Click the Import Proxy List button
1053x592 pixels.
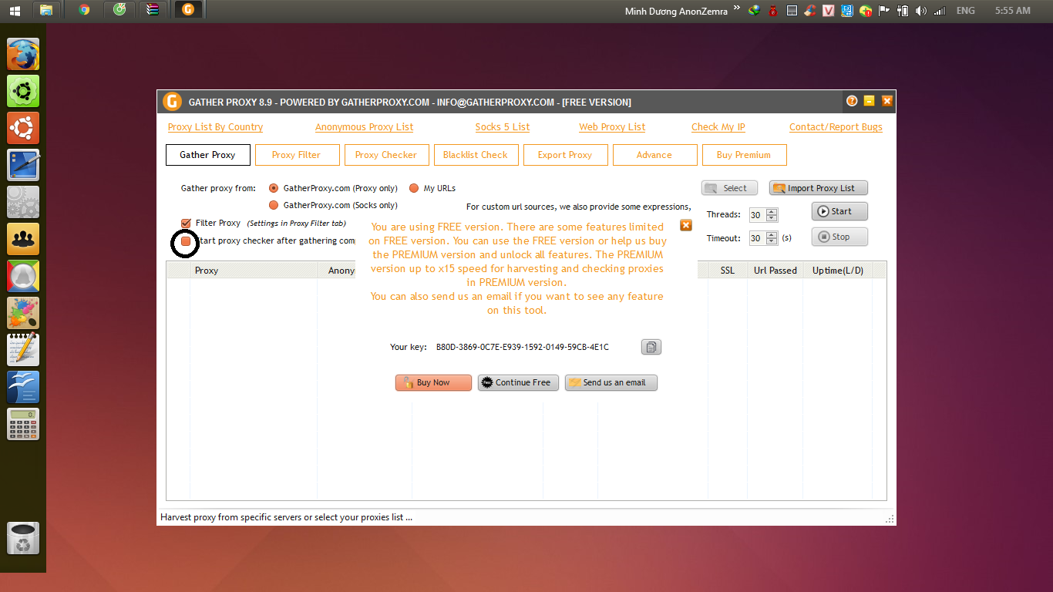819,188
